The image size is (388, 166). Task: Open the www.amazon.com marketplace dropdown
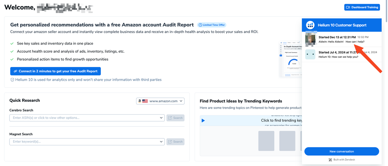click(x=160, y=101)
